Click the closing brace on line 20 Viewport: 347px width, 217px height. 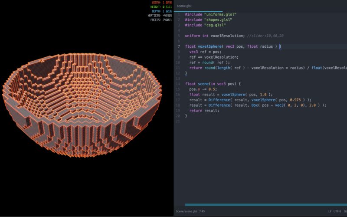[186, 116]
